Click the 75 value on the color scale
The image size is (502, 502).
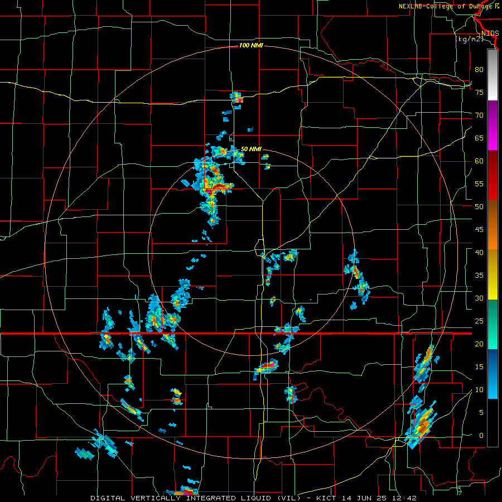[479, 93]
